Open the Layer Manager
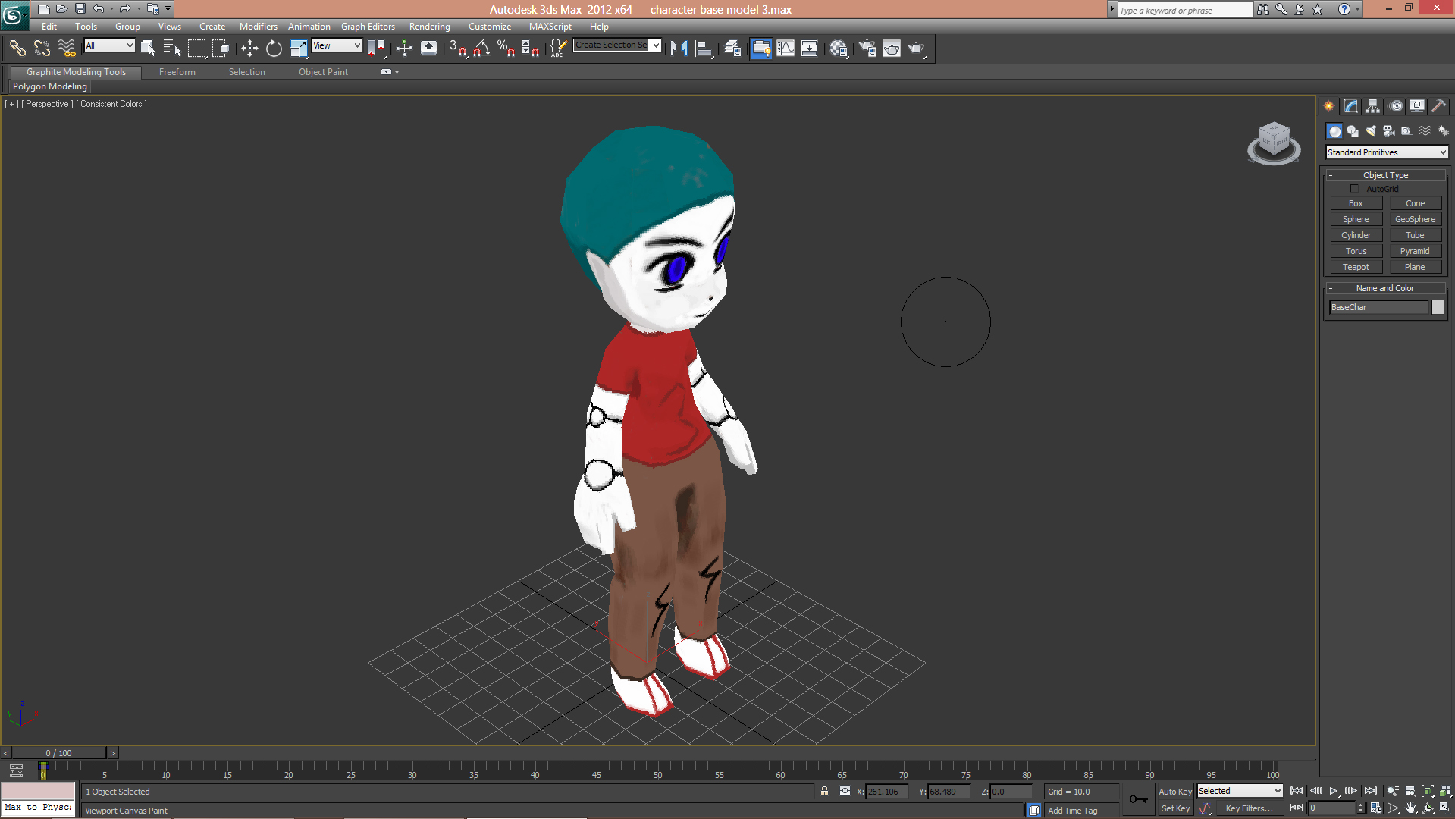 (732, 49)
